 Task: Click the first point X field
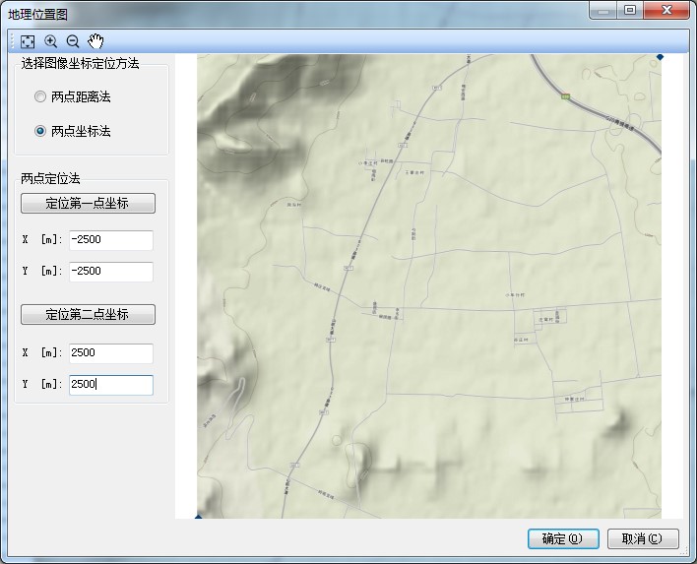coord(111,240)
